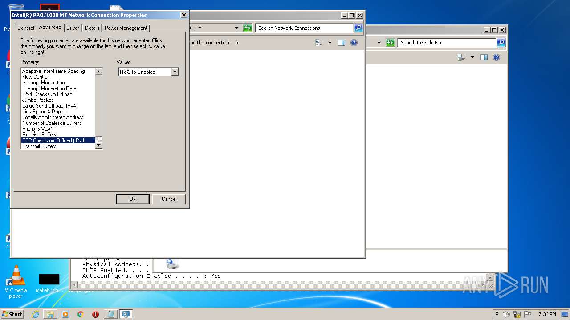Change view icon in Recycle Bin window
This screenshot has width=570, height=320.
(x=461, y=57)
